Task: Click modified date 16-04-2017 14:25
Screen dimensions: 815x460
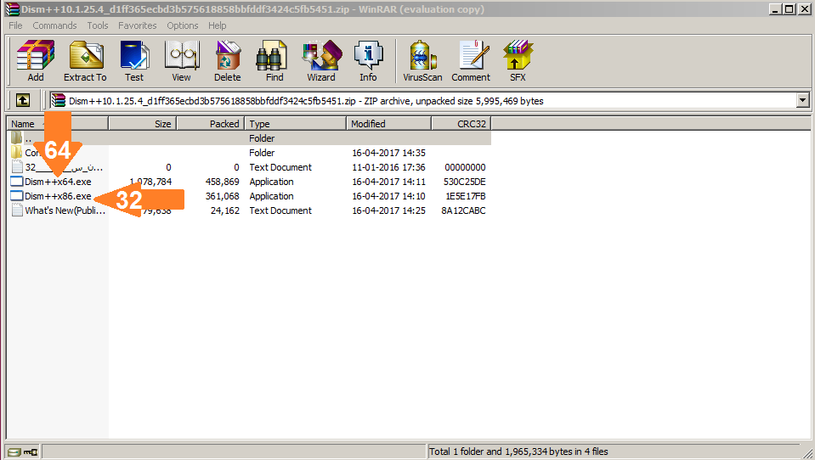Action: pyautogui.click(x=388, y=210)
